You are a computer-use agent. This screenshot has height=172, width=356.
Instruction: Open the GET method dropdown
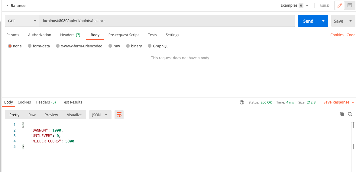coord(22,21)
